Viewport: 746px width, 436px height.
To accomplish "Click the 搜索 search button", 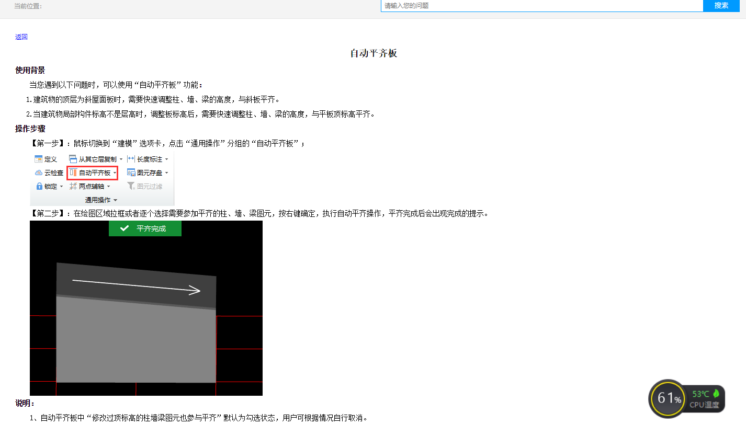I will coord(721,6).
